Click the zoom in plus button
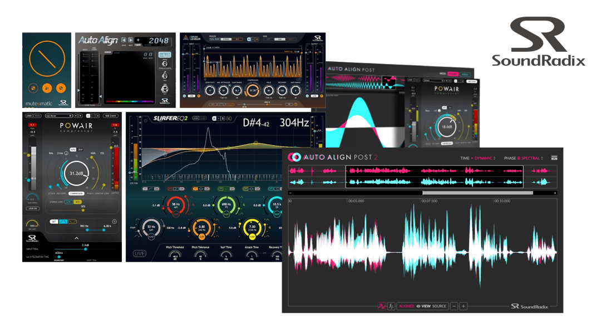The image size is (601, 329). [x=463, y=306]
